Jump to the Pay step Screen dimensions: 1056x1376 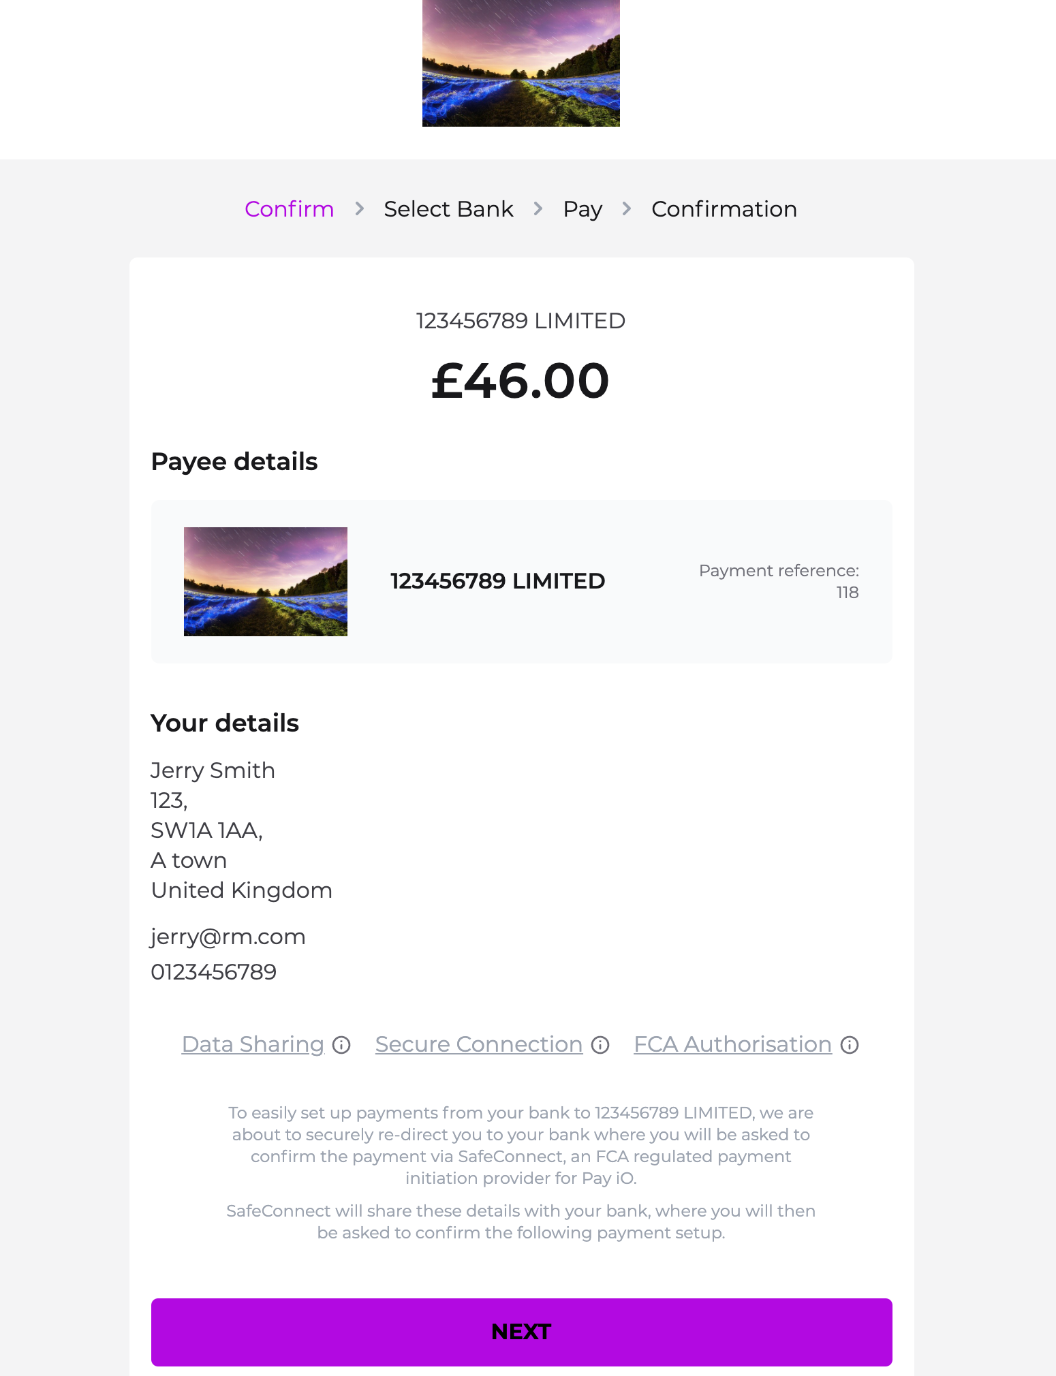point(583,209)
